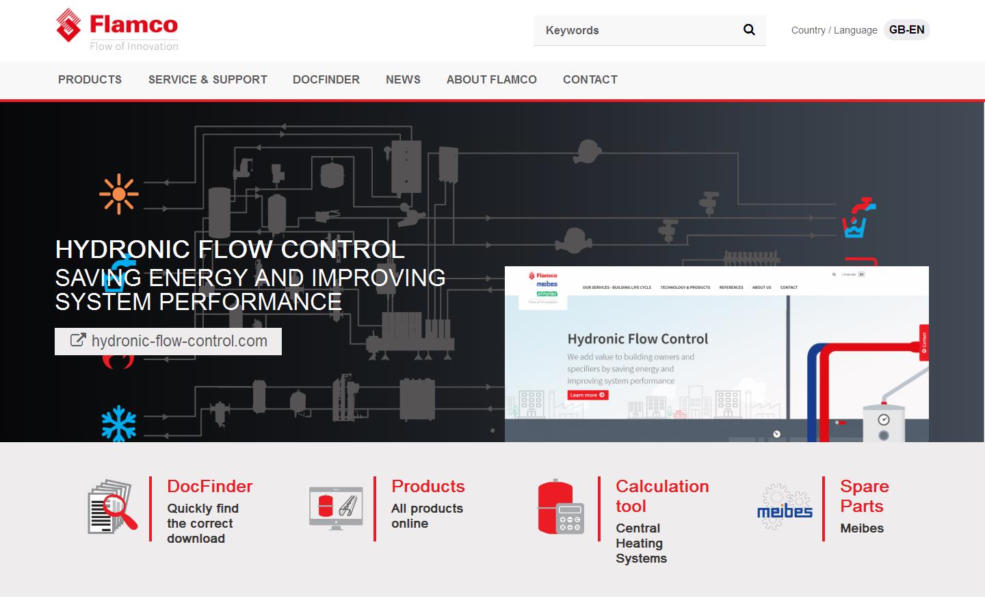Click the orange sun icon in the banner
This screenshot has width=985, height=616.
point(118,192)
